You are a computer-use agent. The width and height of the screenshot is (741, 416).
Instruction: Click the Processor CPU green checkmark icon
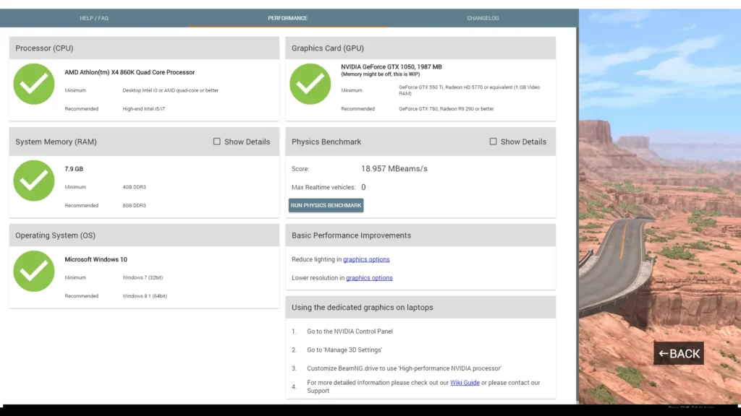[x=34, y=84]
